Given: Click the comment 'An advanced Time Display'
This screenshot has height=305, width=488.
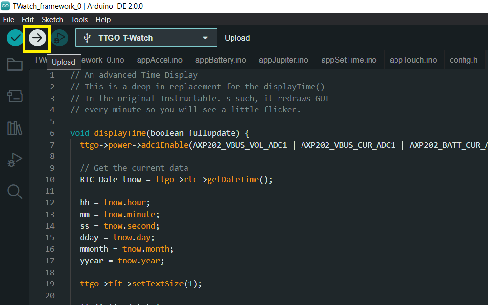Looking at the screenshot, I should [x=141, y=75].
